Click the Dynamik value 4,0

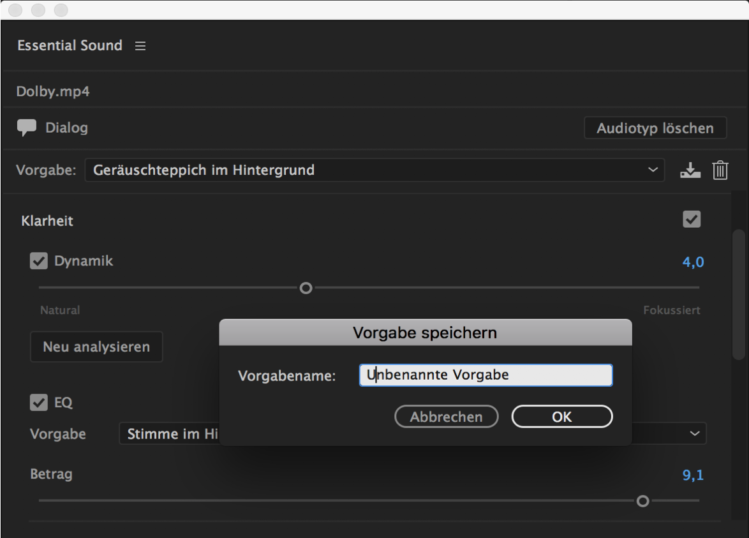click(693, 262)
